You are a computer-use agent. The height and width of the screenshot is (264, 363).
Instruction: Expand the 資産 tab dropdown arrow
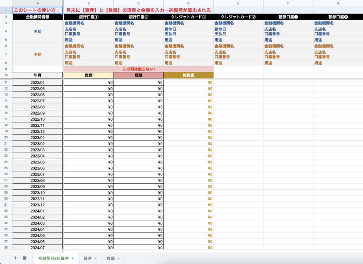point(96,259)
